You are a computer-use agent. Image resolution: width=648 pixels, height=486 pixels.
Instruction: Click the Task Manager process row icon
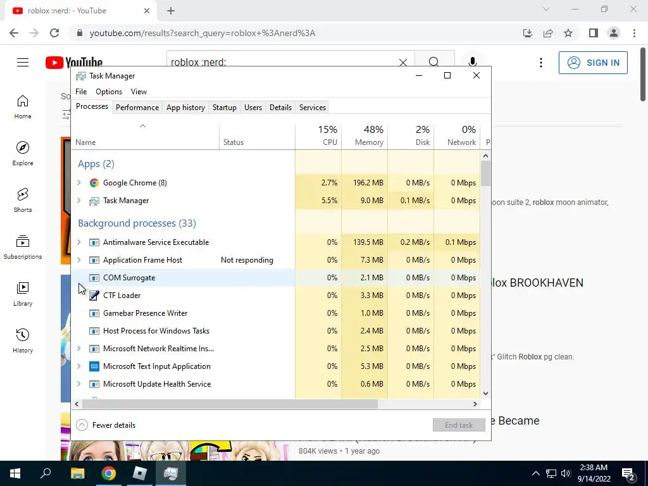94,201
